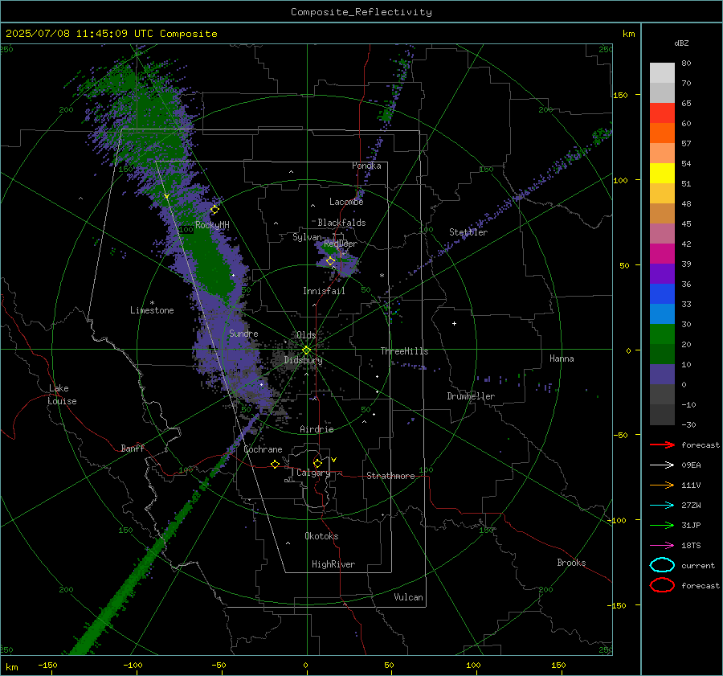
Task: Click the magenta 18TS arrow icon
Action: tap(662, 546)
